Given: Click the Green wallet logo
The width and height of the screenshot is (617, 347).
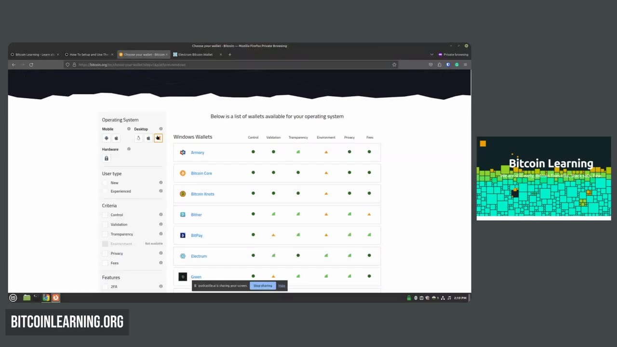Looking at the screenshot, I should click(x=183, y=277).
